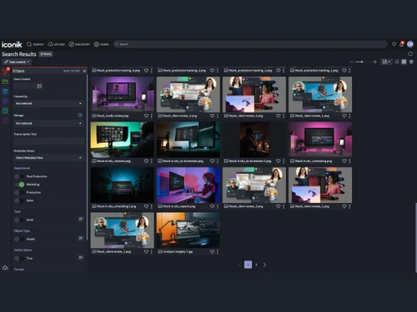Open the notifications bell
The width and height of the screenshot is (417, 312).
[x=402, y=44]
